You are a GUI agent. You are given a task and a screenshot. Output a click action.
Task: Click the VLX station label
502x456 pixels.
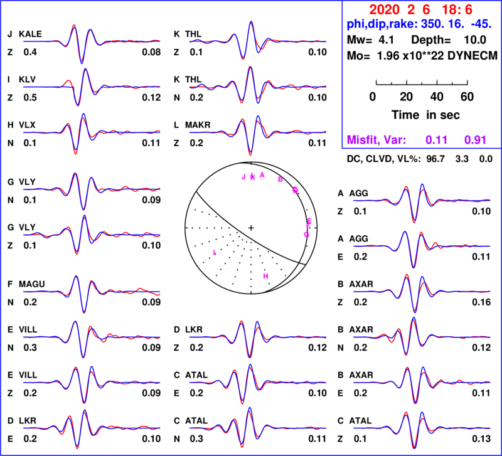(x=27, y=125)
